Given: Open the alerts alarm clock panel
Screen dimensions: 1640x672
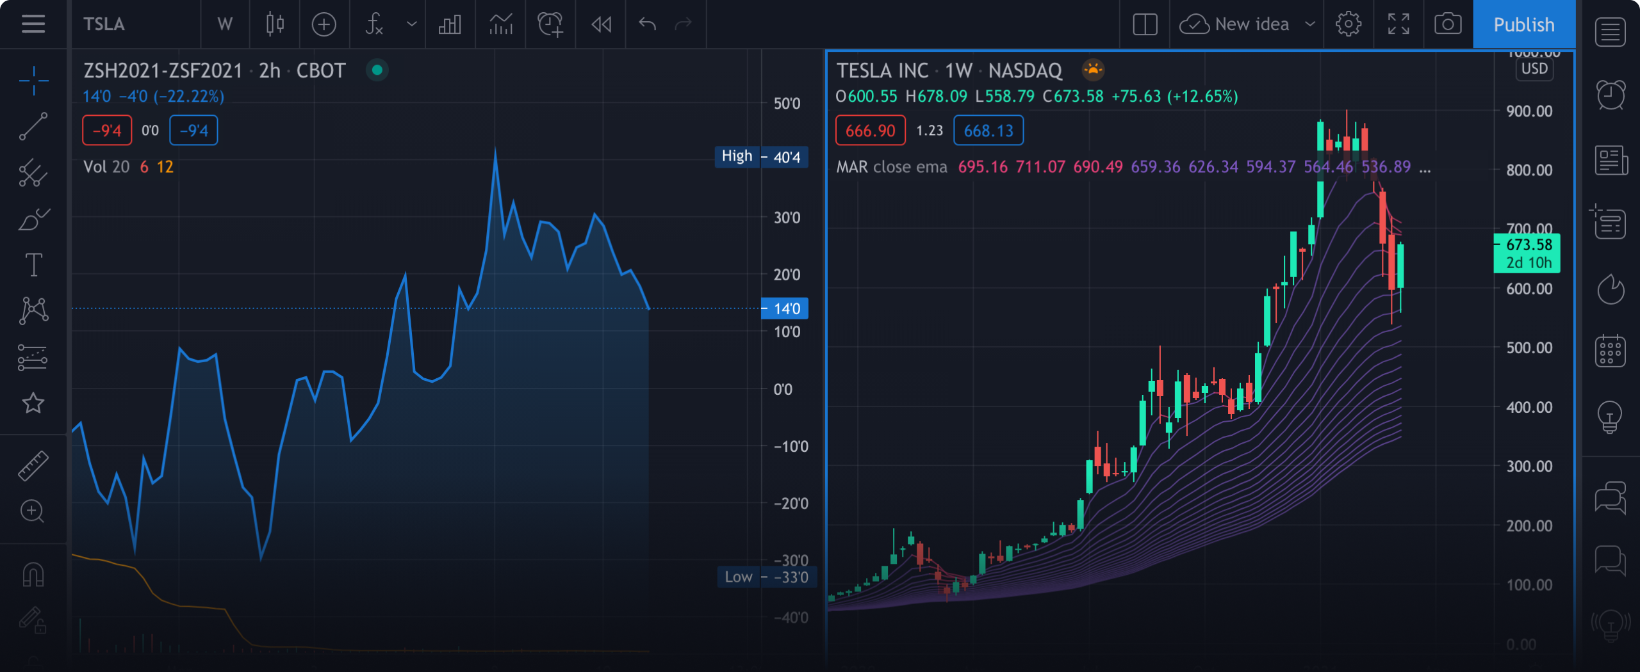Looking at the screenshot, I should click(1611, 96).
